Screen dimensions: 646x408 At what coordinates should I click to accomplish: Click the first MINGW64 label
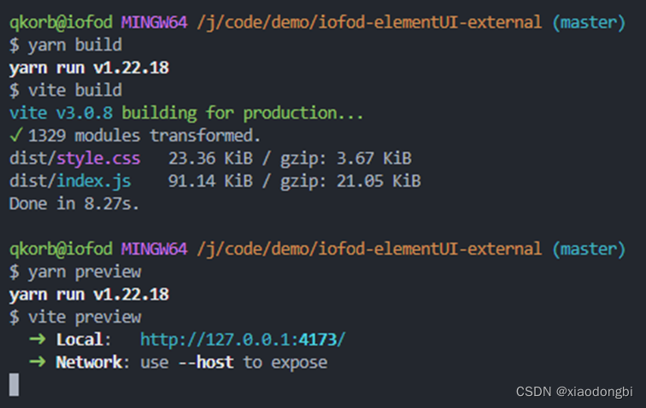pos(155,22)
